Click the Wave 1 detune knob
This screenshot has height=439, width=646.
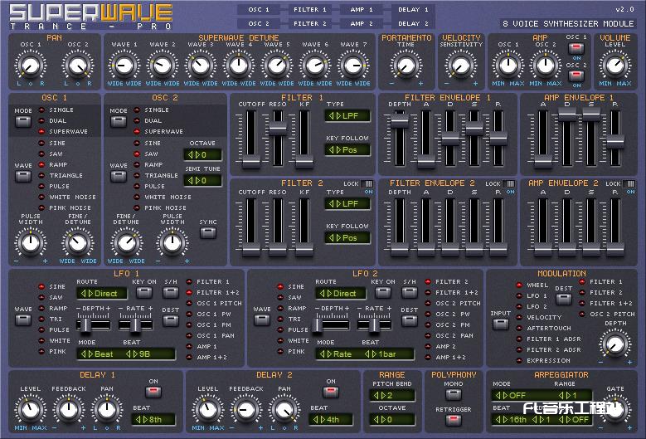pyautogui.click(x=124, y=65)
